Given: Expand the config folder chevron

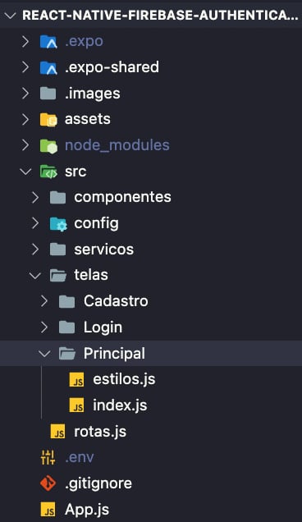Looking at the screenshot, I should pos(35,223).
